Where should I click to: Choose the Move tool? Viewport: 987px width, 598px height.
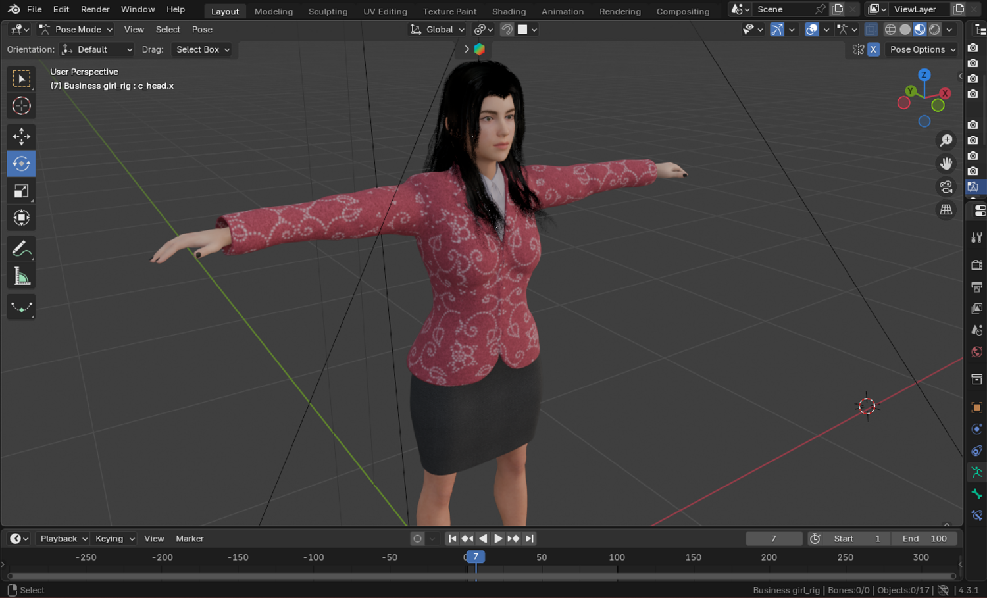[x=21, y=136]
